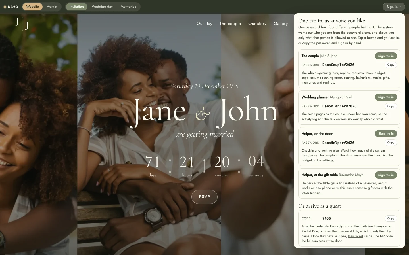Sign me in as gift table helper

pyautogui.click(x=386, y=175)
